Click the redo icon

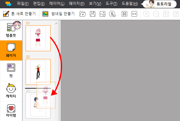coord(176,14)
